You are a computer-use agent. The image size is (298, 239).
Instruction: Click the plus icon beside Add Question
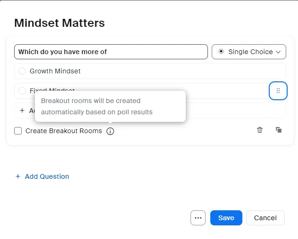[18, 176]
